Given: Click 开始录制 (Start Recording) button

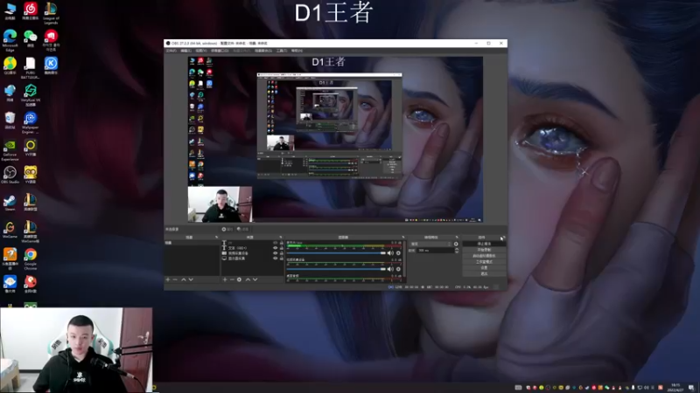Looking at the screenshot, I should pos(484,250).
